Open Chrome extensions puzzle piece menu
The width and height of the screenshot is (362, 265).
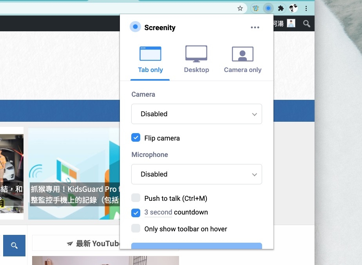[281, 9]
